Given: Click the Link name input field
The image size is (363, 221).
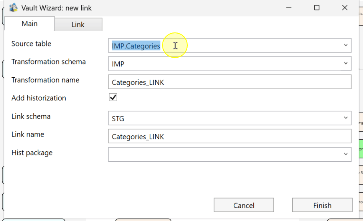Looking at the screenshot, I should coord(230,136).
